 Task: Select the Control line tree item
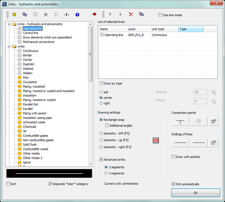pyautogui.click(x=31, y=33)
